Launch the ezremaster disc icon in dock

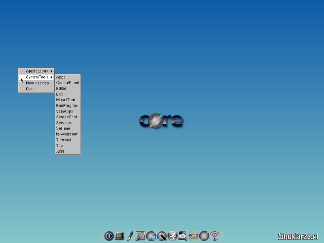pos(194,236)
